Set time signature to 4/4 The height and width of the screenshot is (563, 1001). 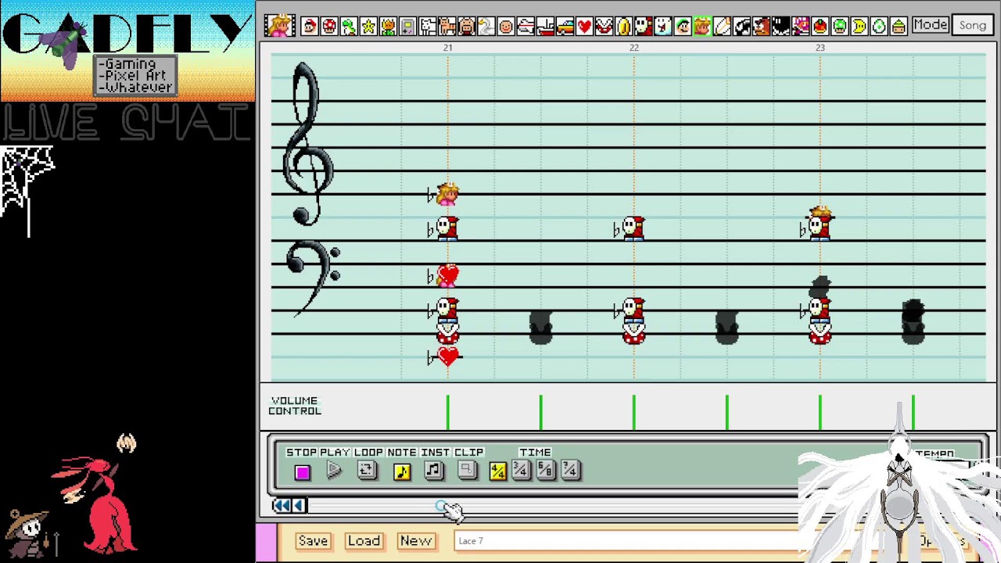tap(497, 471)
